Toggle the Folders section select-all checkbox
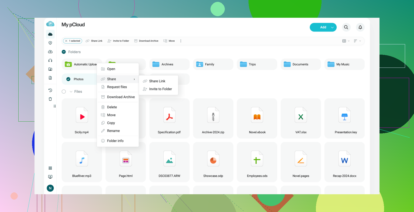The width and height of the screenshot is (414, 212). pos(64,52)
